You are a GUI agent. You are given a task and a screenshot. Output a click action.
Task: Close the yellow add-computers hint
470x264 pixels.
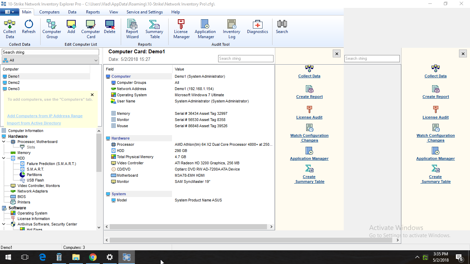pyautogui.click(x=92, y=95)
